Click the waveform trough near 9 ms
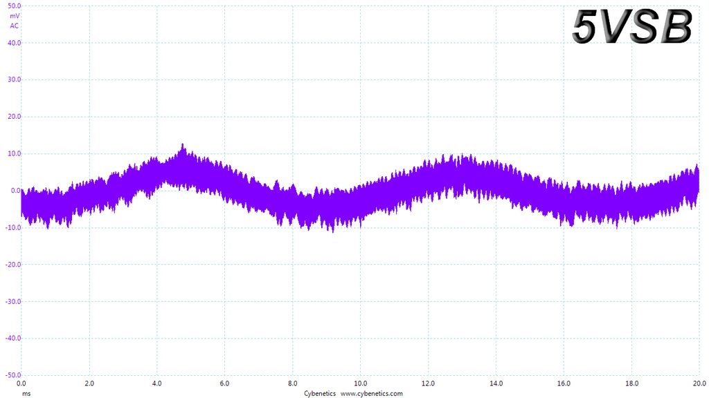This screenshot has height=398, width=709. coord(333,230)
